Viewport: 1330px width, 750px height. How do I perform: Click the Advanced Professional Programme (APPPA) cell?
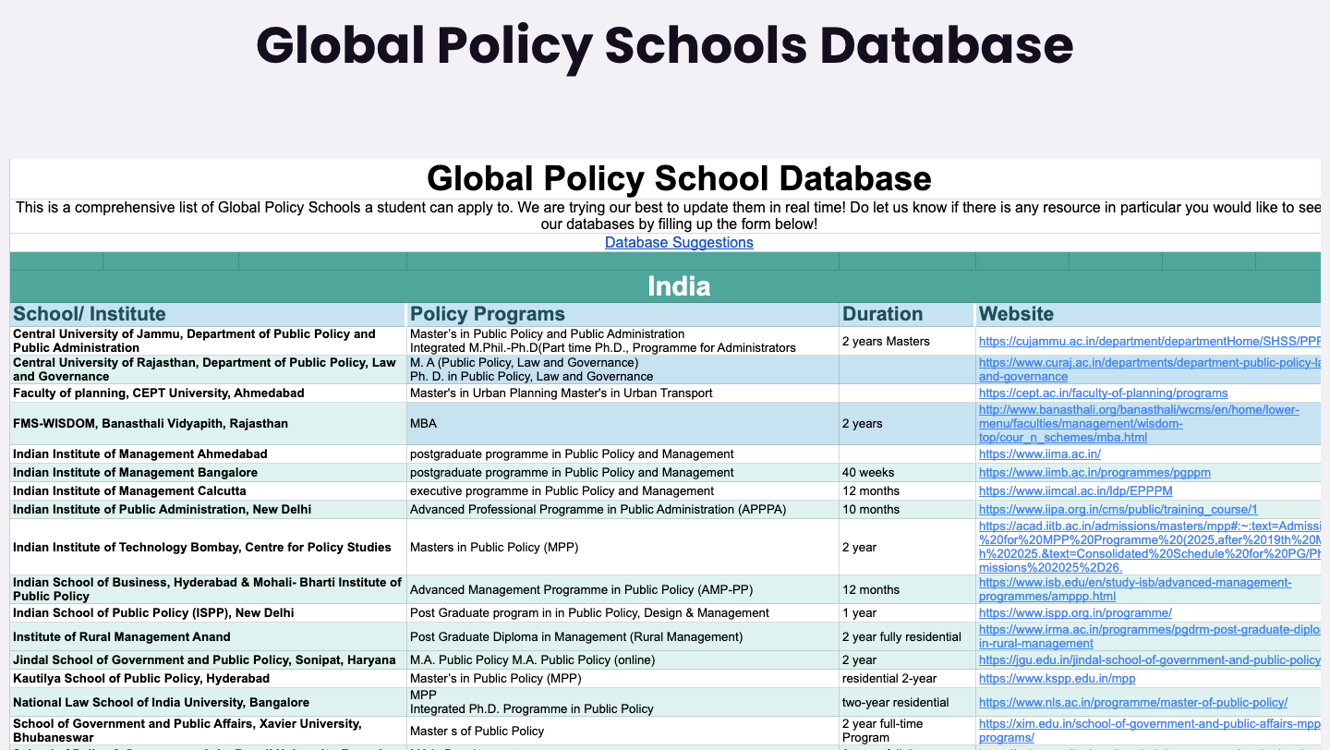click(x=623, y=509)
